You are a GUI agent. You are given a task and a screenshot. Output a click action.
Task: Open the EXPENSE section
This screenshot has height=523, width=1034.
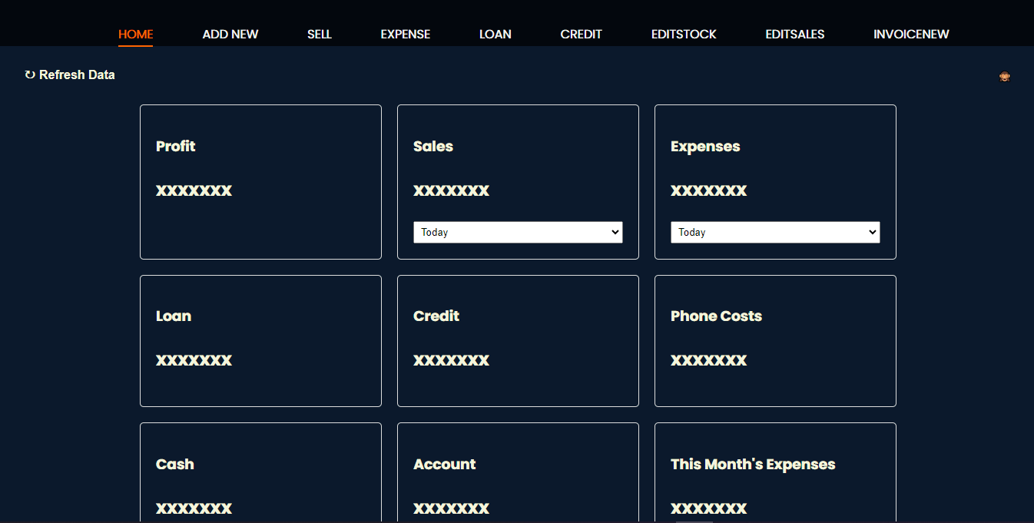click(405, 34)
